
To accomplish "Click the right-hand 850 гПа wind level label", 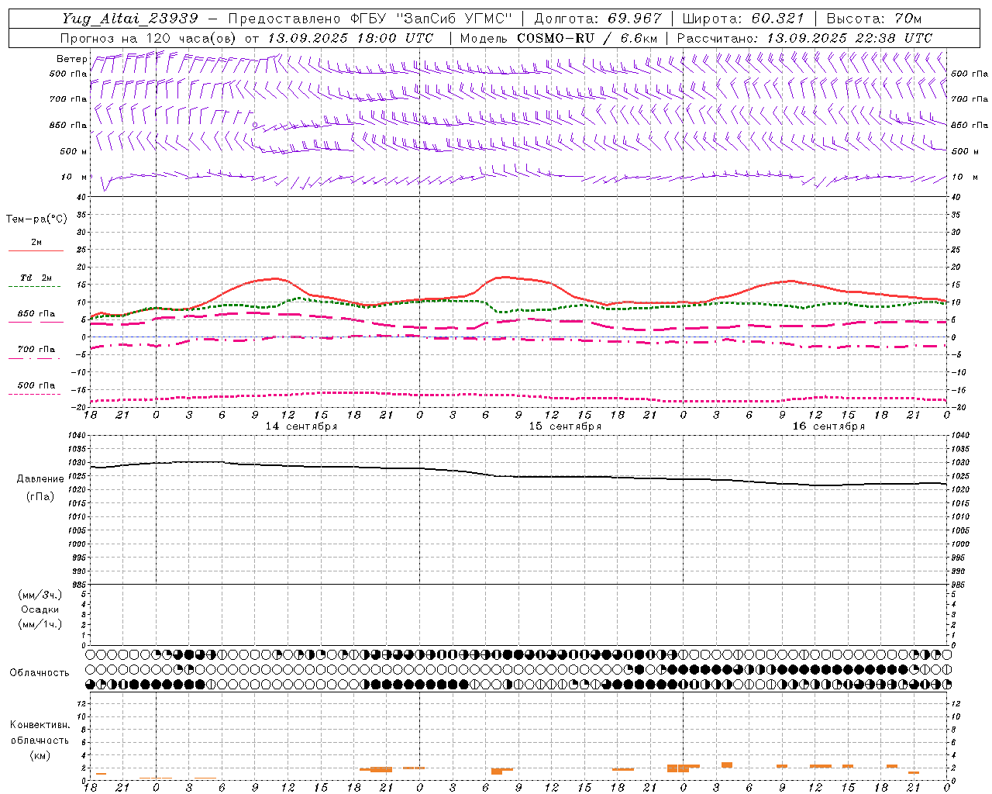I will coord(970,125).
